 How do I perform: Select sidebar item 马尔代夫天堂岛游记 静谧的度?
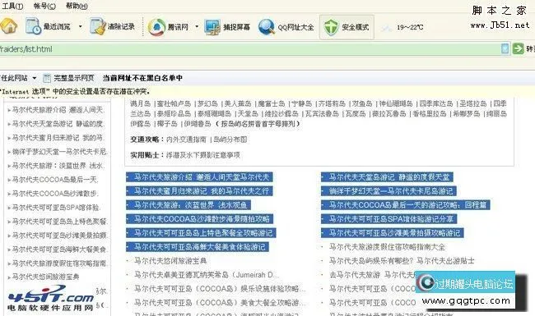[x=58, y=124]
